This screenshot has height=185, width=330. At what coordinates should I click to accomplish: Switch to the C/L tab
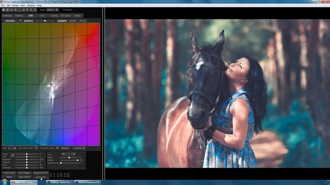(x=42, y=16)
